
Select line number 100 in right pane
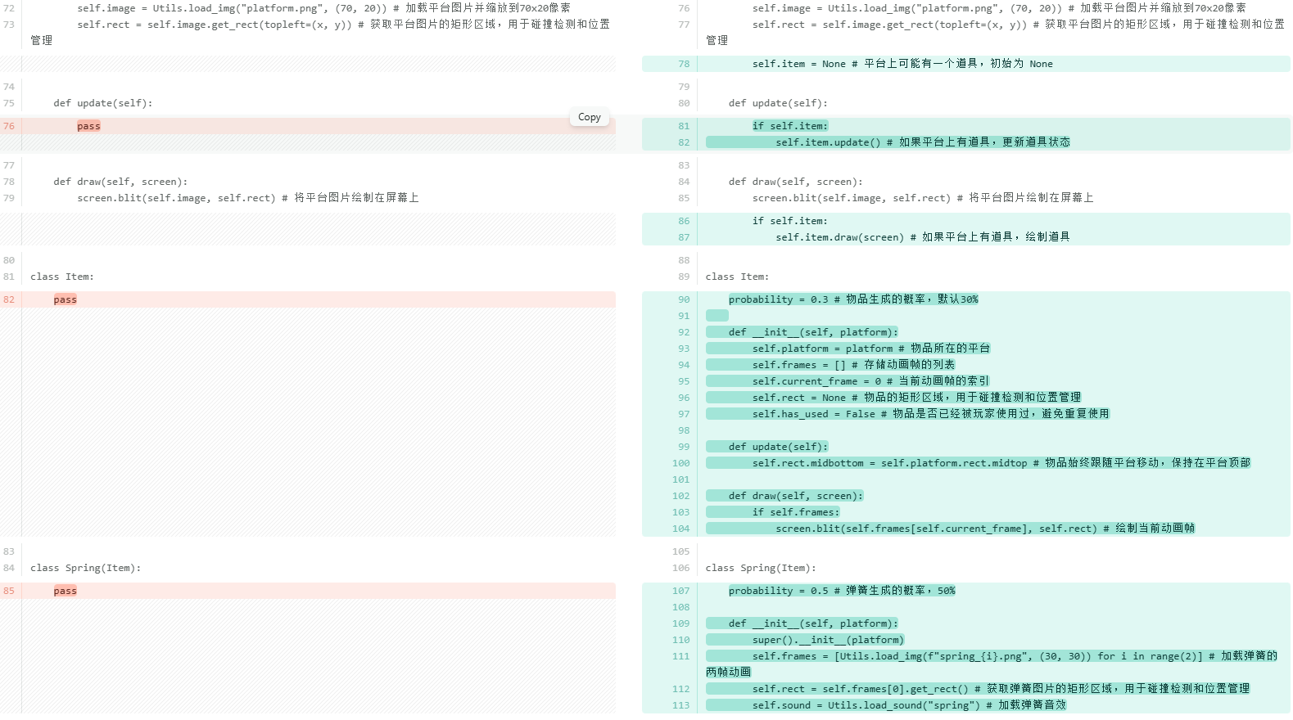point(680,463)
